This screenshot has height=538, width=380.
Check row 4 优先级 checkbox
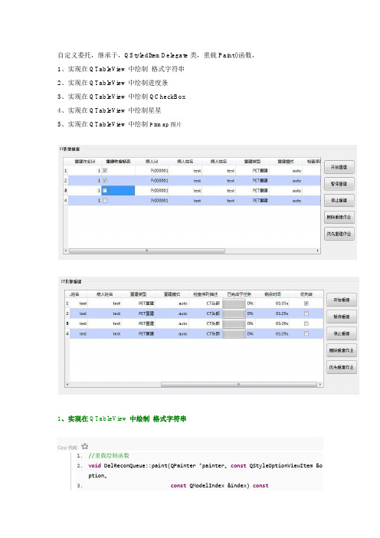point(306,333)
